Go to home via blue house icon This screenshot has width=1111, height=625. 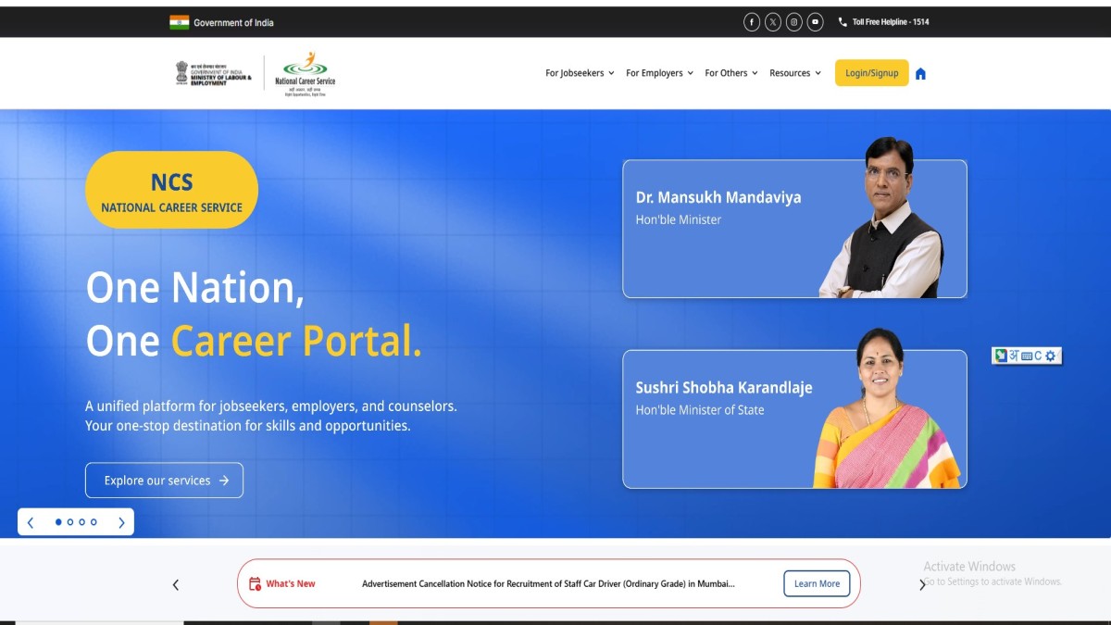pyautogui.click(x=920, y=74)
